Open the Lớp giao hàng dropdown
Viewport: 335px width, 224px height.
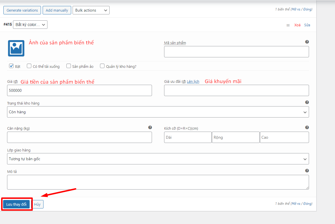158,159
